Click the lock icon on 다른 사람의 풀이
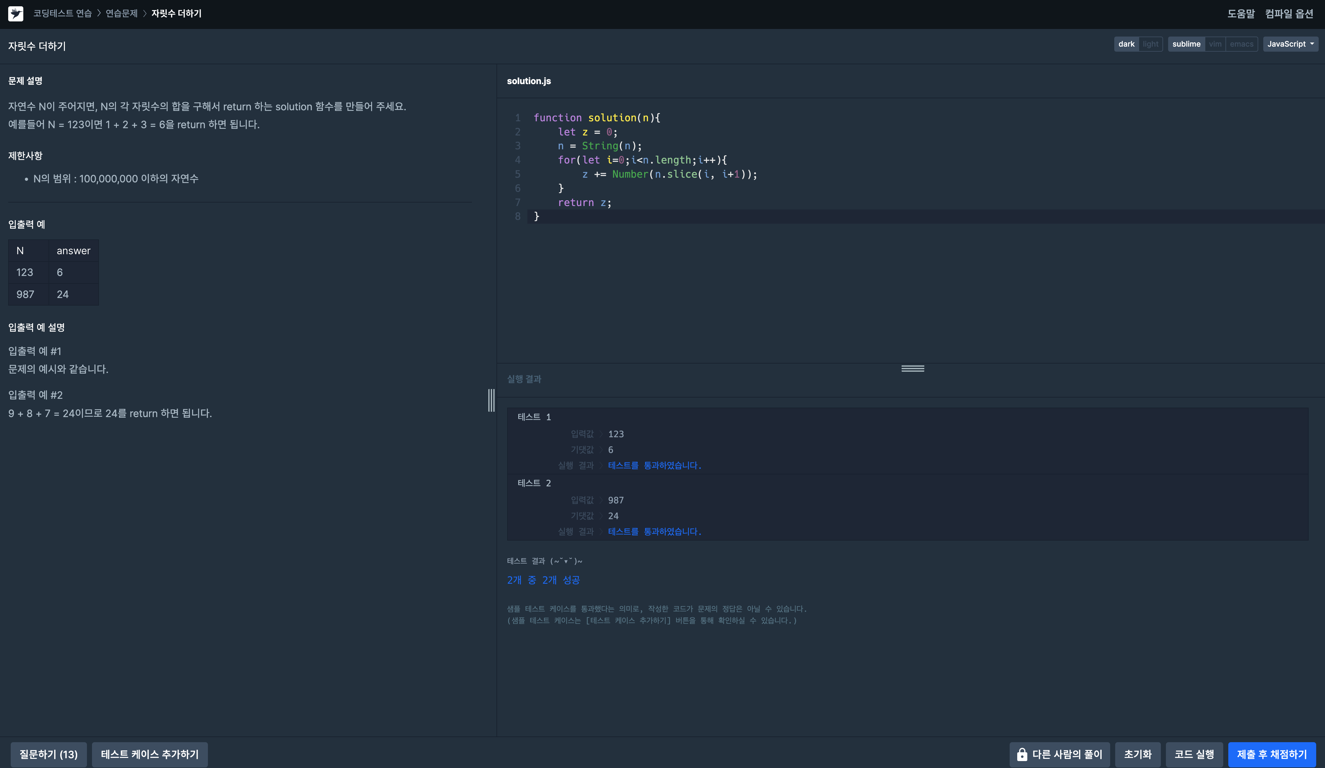Image resolution: width=1325 pixels, height=768 pixels. point(1022,754)
